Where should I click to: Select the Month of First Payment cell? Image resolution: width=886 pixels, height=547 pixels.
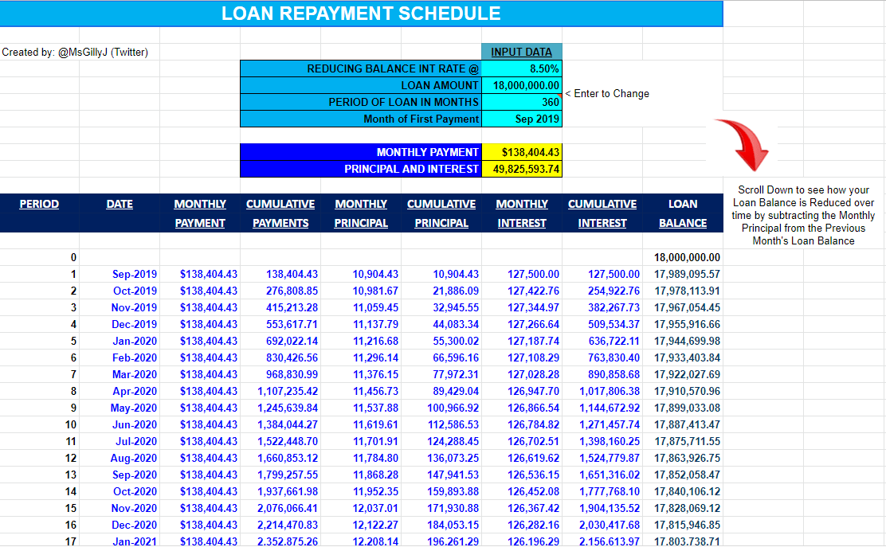pos(521,119)
